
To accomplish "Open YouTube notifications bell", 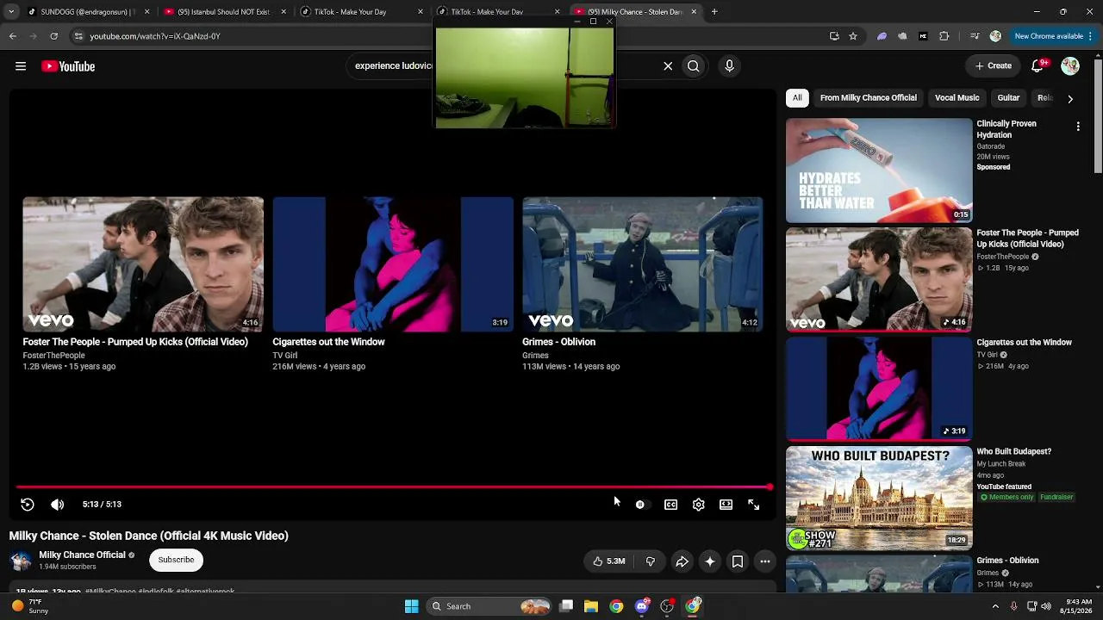I will 1038,66.
